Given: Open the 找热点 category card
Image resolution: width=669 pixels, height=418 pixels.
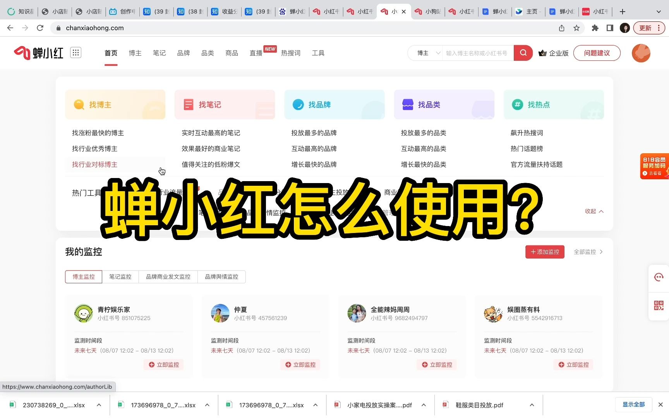Looking at the screenshot, I should click(554, 104).
